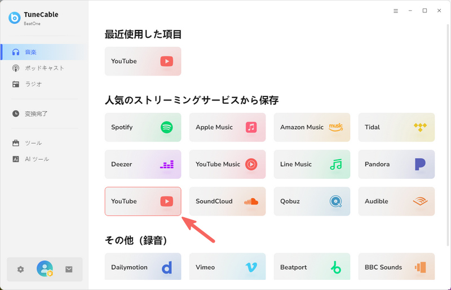Click the Audible logo icon
Viewport: 451px width, 290px height.
coord(420,201)
